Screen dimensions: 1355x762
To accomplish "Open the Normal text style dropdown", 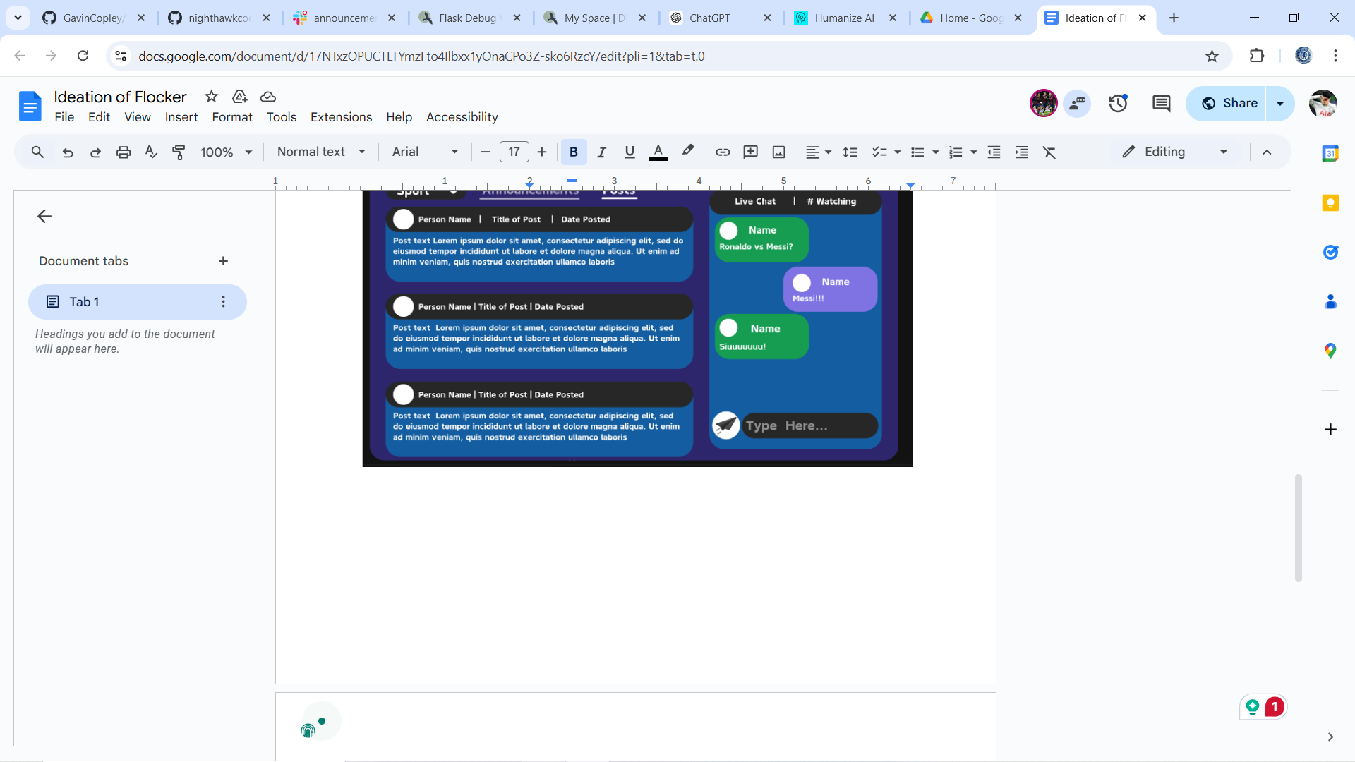I will pos(320,152).
